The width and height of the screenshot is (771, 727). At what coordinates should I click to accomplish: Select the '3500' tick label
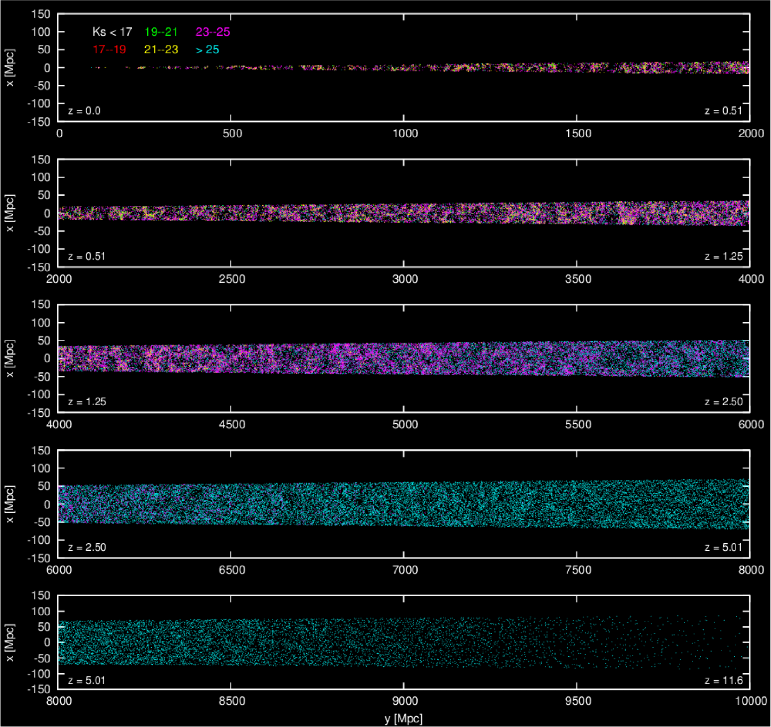578,279
